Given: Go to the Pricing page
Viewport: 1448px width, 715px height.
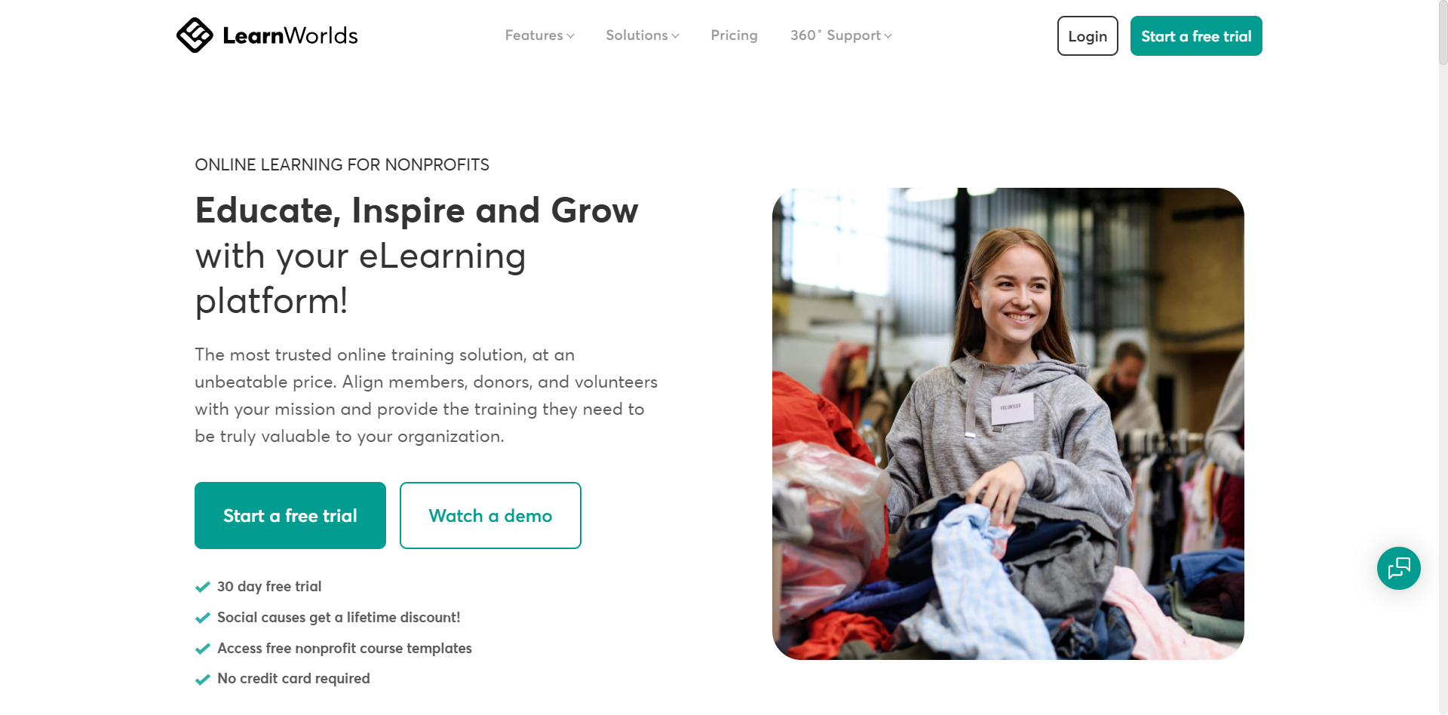Looking at the screenshot, I should click(x=734, y=35).
